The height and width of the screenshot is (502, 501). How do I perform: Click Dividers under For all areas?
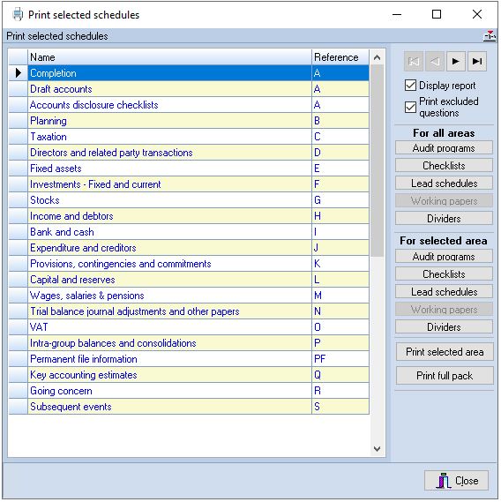pyautogui.click(x=444, y=219)
